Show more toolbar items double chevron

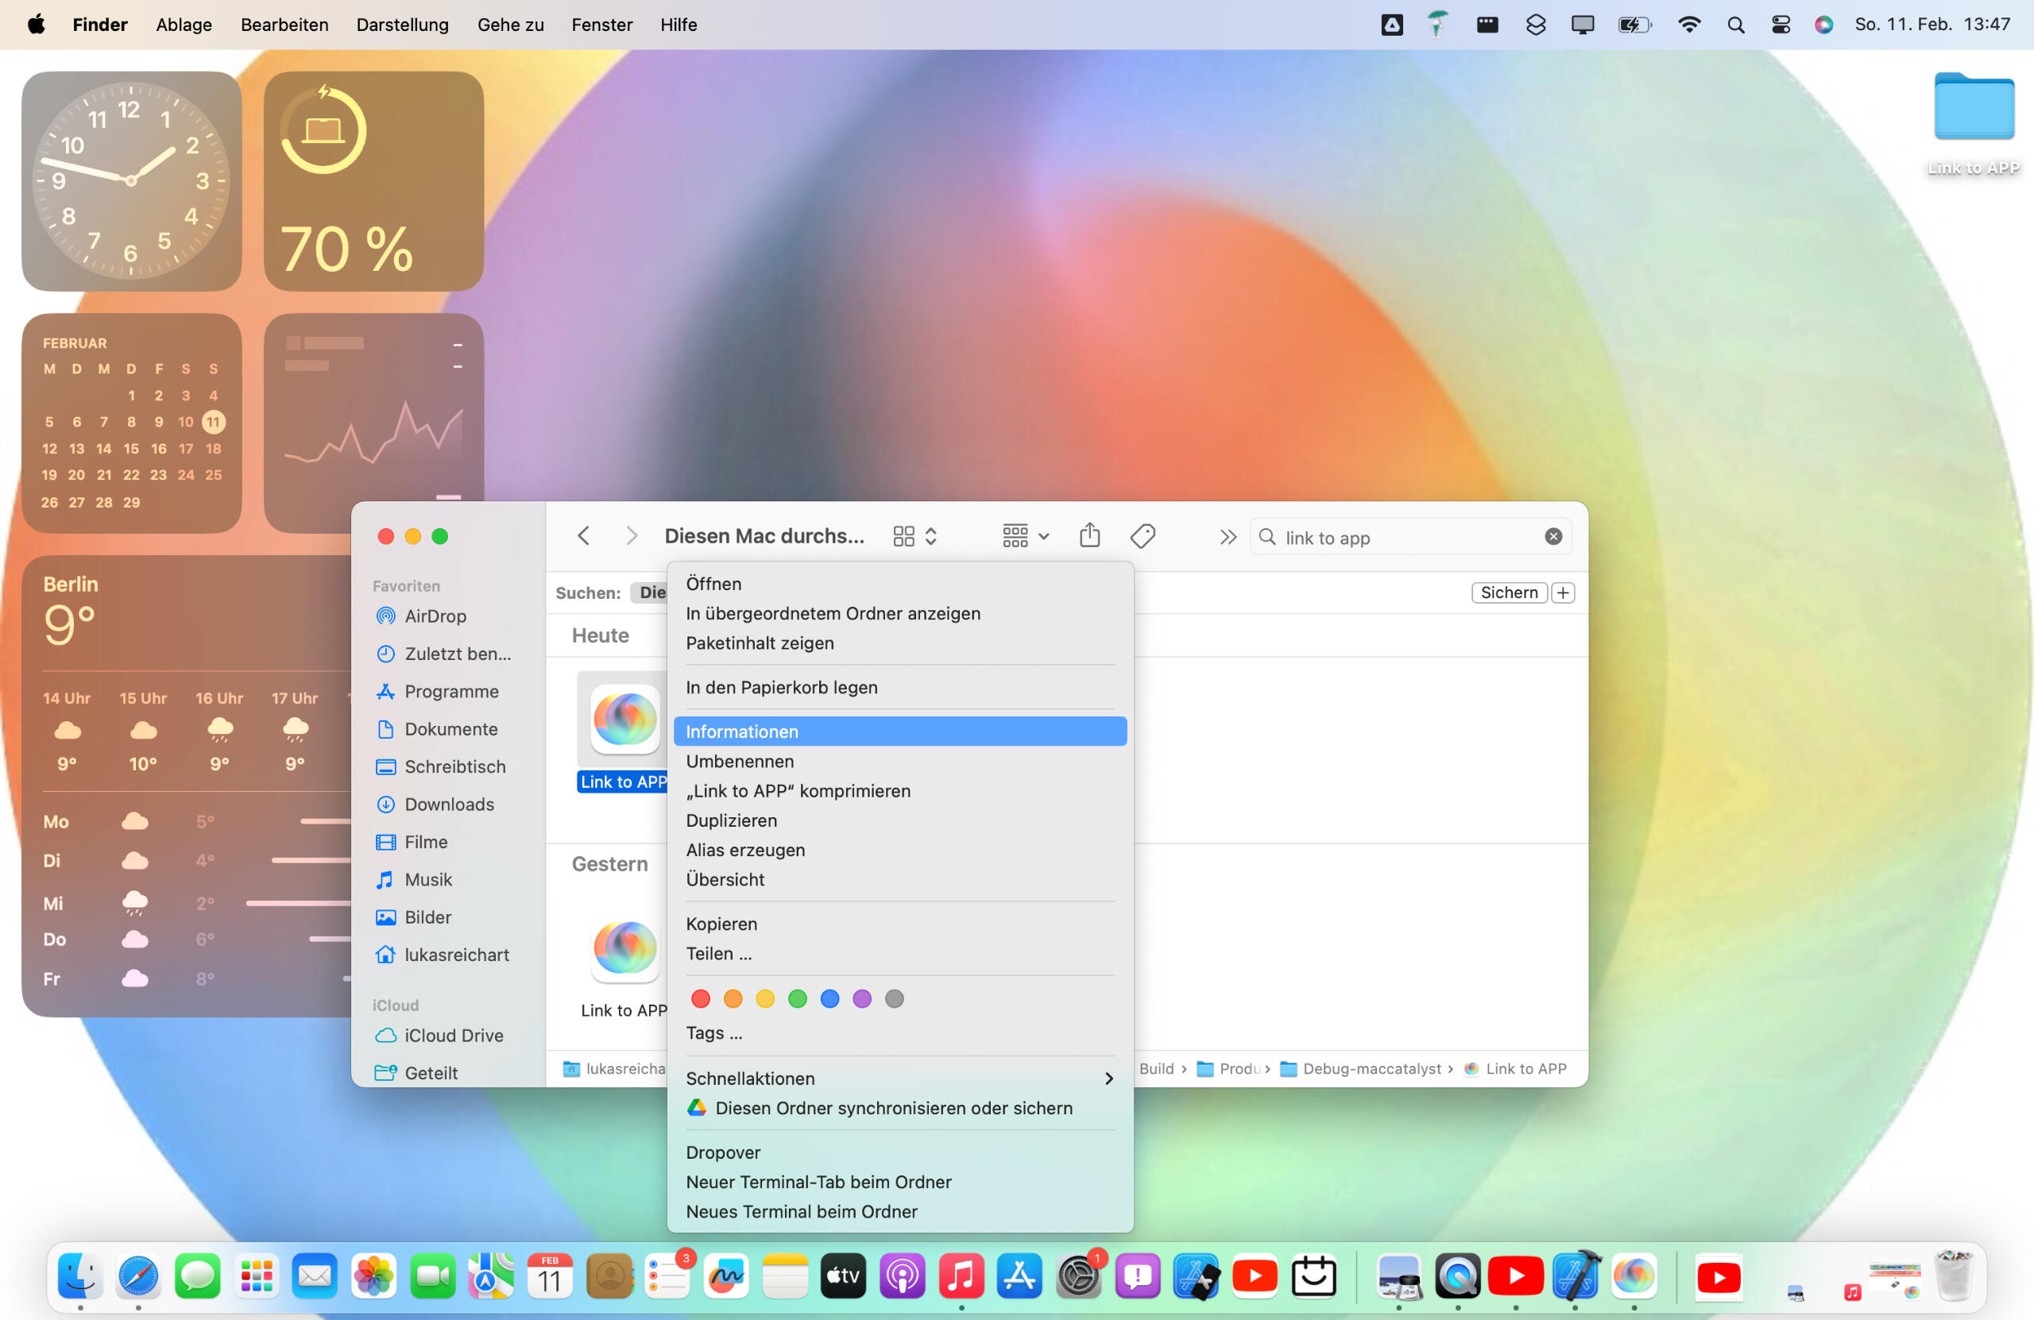(x=1228, y=537)
